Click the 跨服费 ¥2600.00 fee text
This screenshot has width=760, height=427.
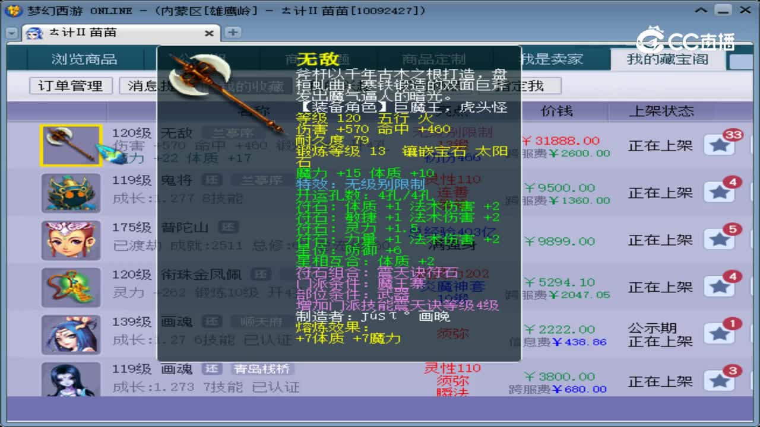(558, 153)
